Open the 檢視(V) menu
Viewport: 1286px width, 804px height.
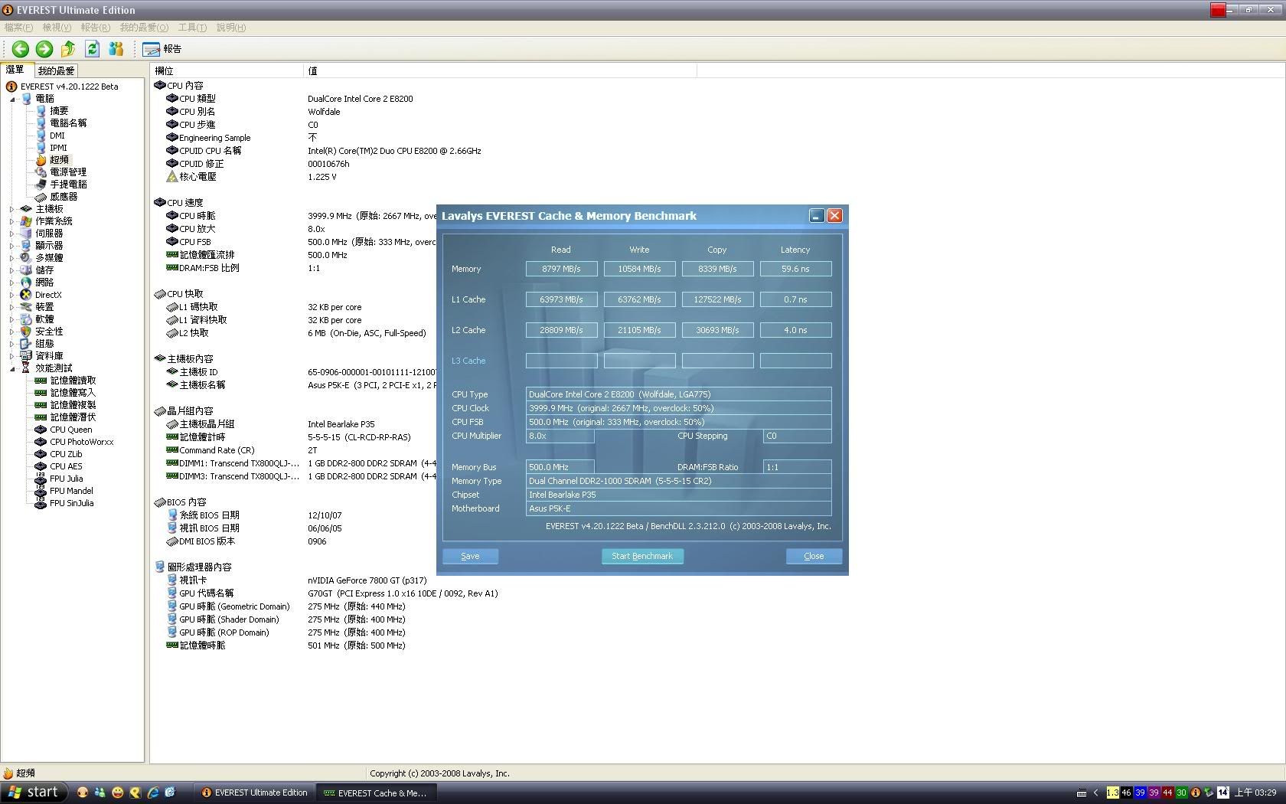click(x=57, y=28)
